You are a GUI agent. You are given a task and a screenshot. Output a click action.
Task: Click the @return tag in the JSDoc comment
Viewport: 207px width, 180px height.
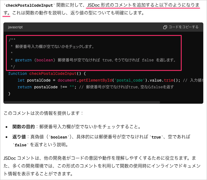pyautogui.click(x=23, y=60)
